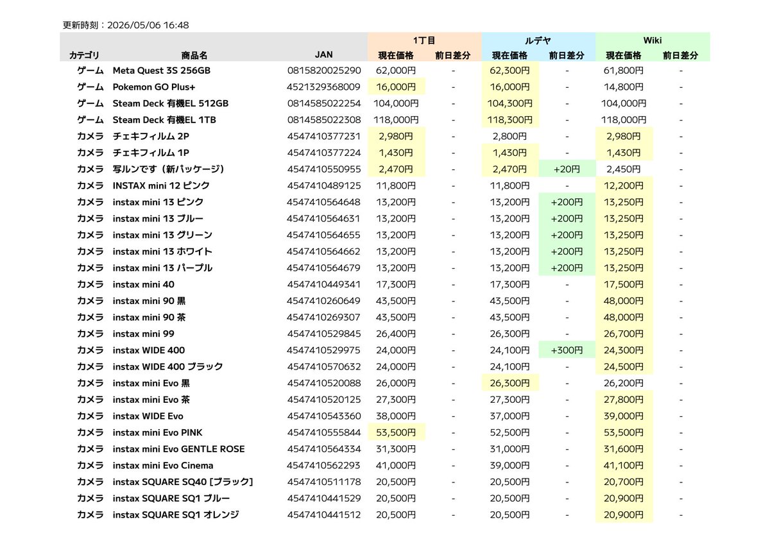Click the update time stamp 2026/05/06 16:48
The width and height of the screenshot is (770, 544).
coord(148,25)
